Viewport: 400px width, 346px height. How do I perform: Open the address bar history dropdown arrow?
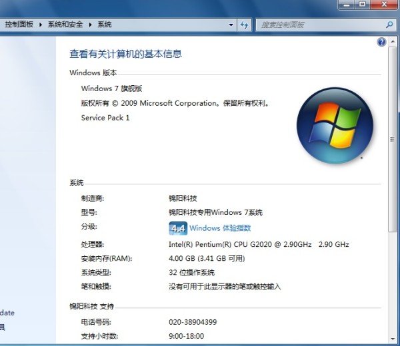point(231,25)
